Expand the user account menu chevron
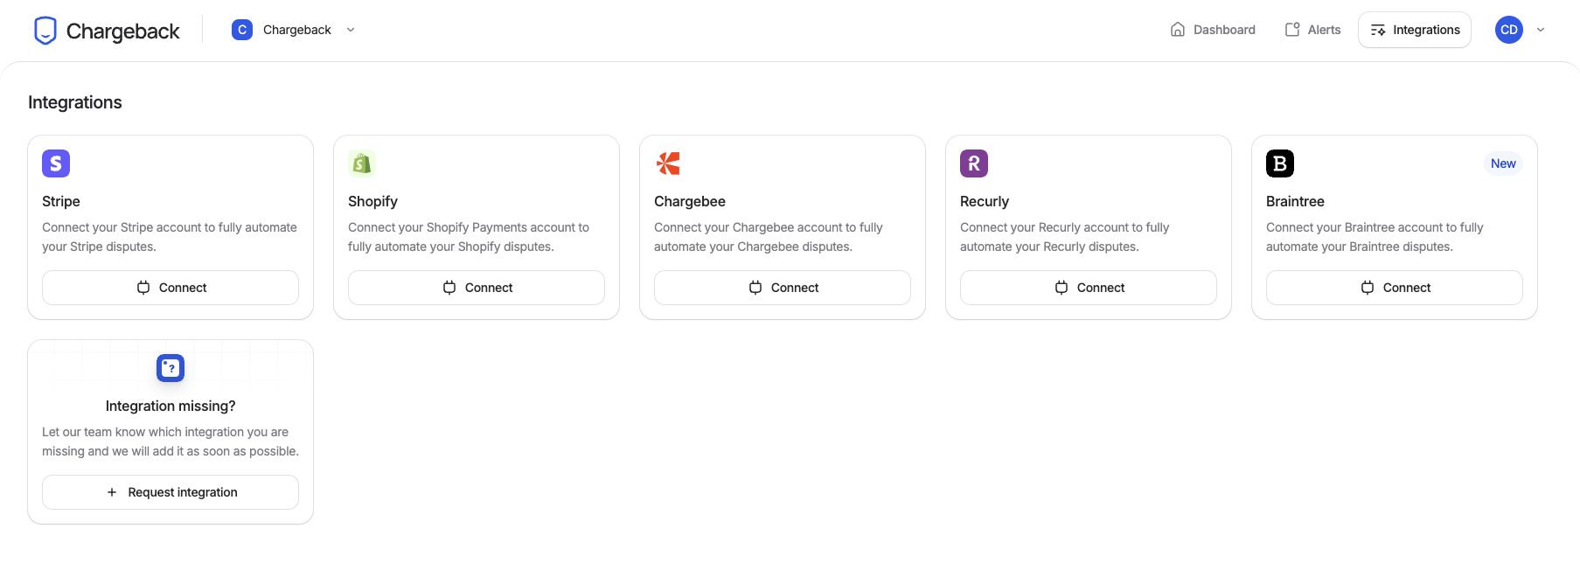Image resolution: width=1580 pixels, height=584 pixels. pyautogui.click(x=1541, y=30)
